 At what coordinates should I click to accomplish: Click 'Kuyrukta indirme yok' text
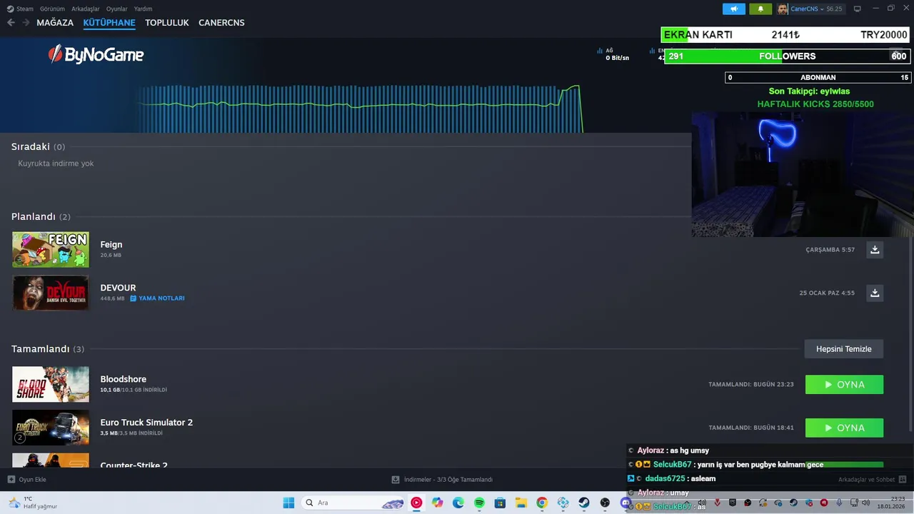pos(56,163)
